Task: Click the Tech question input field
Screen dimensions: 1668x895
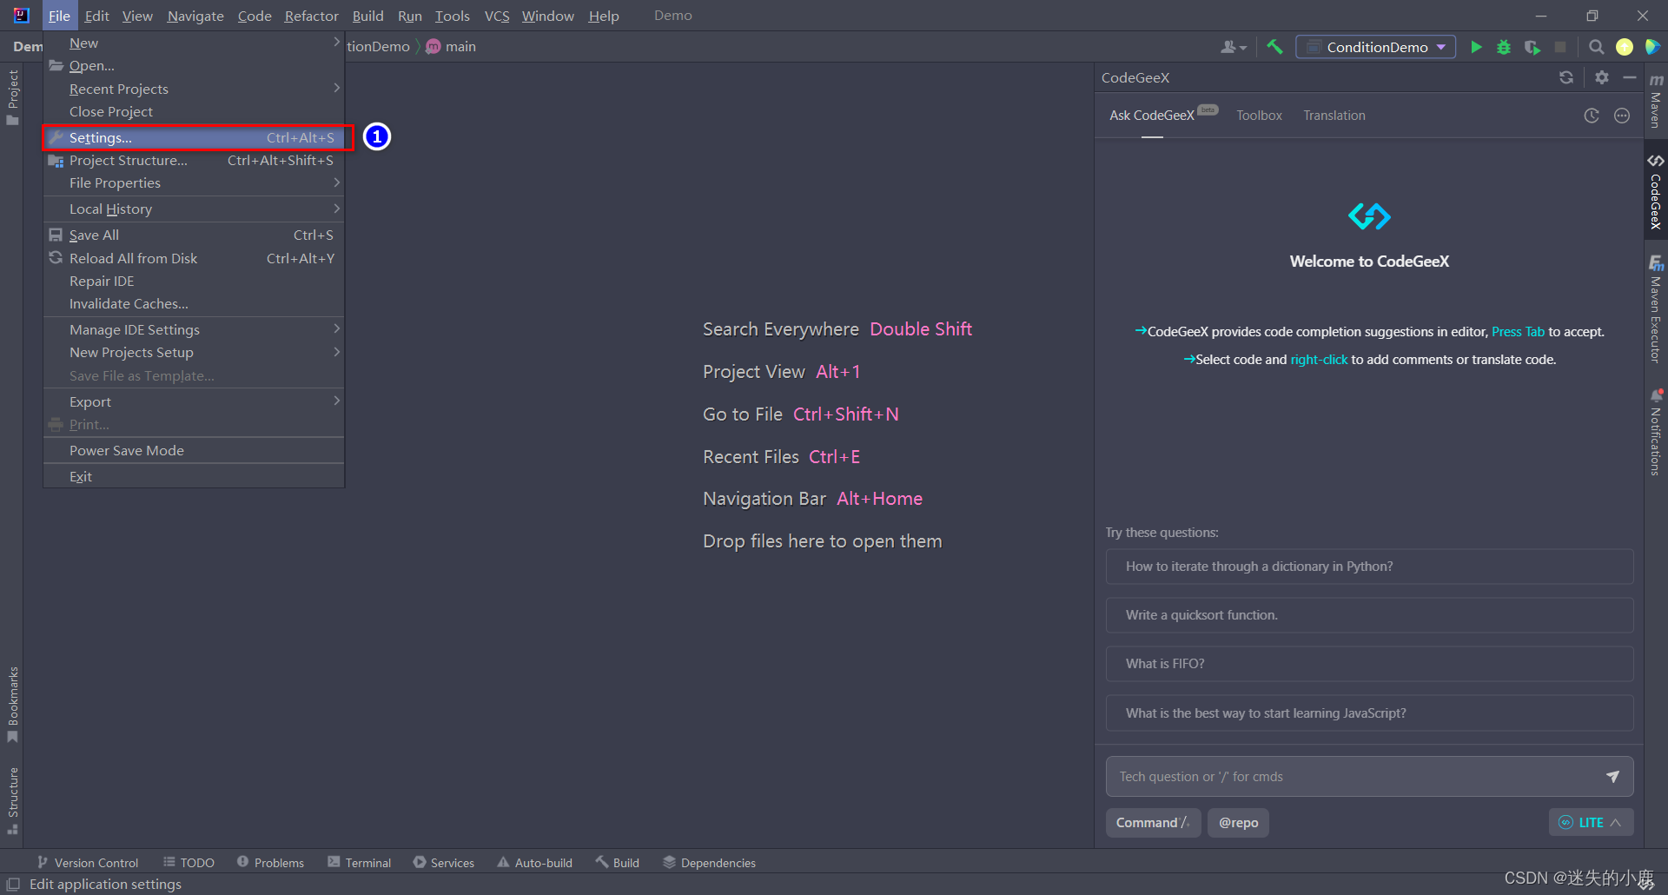Action: pos(1355,777)
